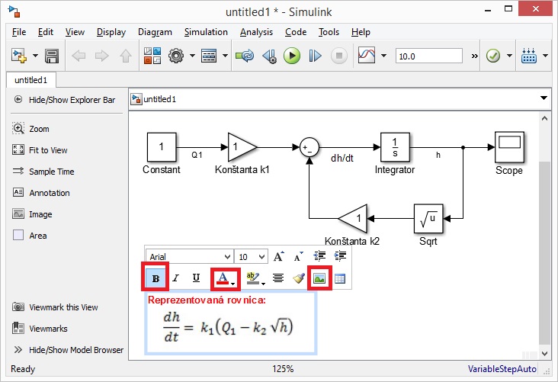Click the Stop simulation button
The image size is (558, 382).
(338, 56)
